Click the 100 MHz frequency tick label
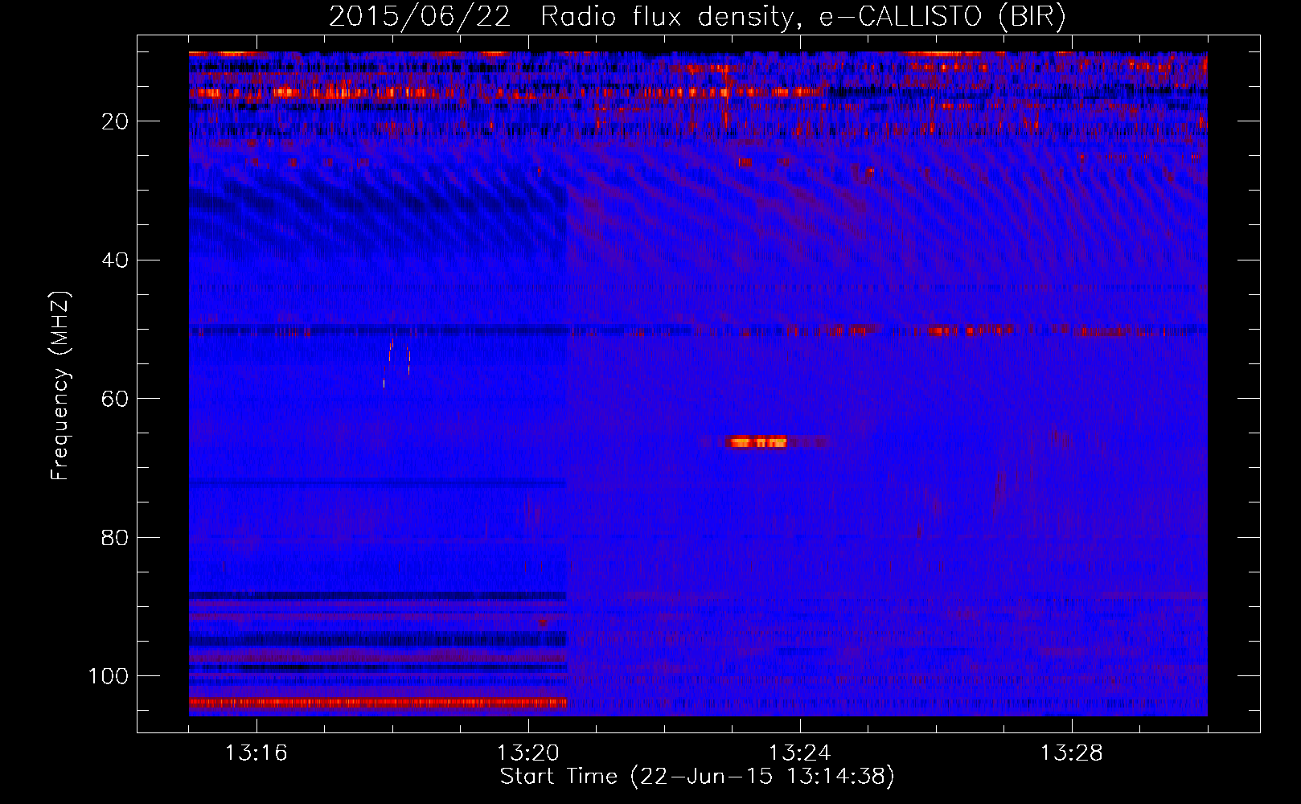Viewport: 1301px width, 804px height. [109, 676]
